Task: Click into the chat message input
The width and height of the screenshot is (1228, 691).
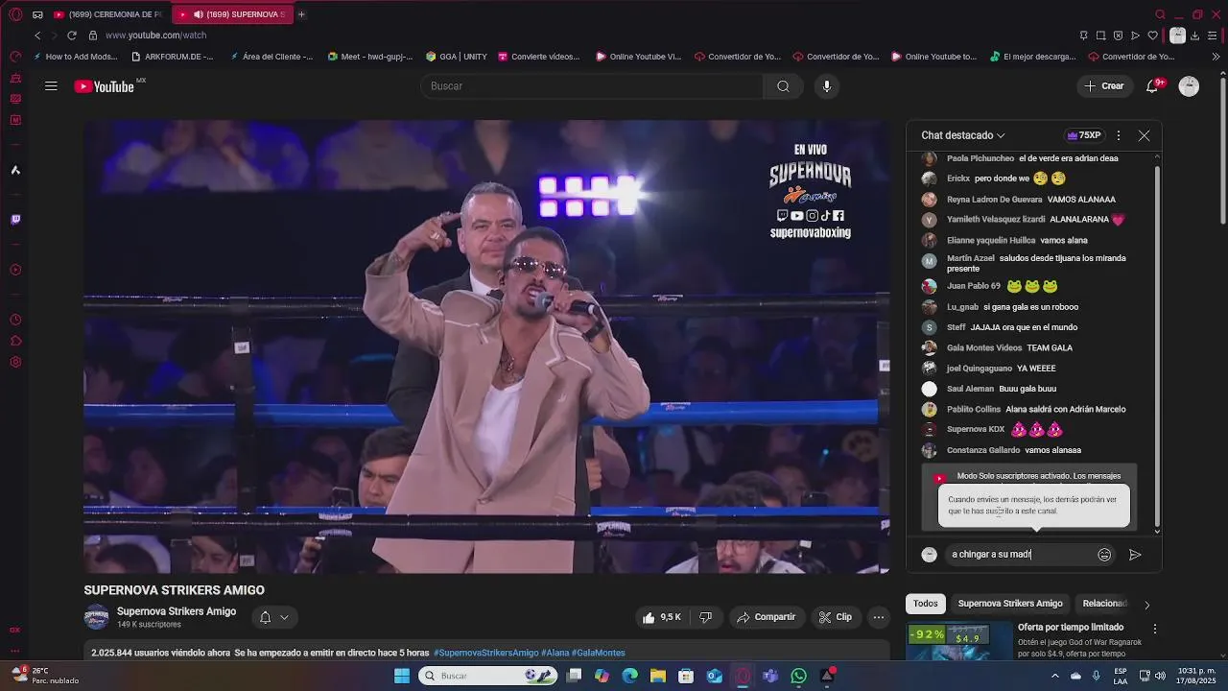Action: 1020,555
